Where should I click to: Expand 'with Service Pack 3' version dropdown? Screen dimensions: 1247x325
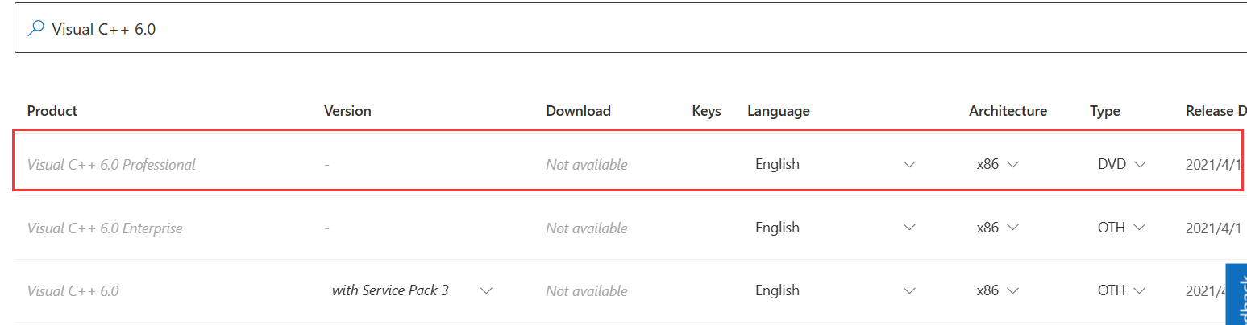[x=412, y=290]
